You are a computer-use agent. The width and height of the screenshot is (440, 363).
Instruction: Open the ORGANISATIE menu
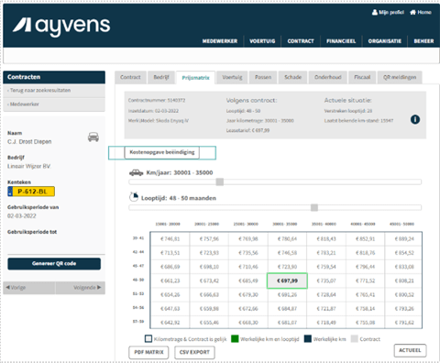tap(385, 41)
